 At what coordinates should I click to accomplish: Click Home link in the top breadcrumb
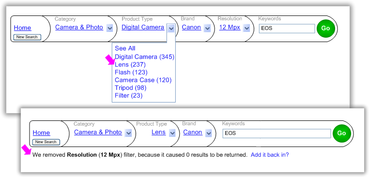click(22, 28)
